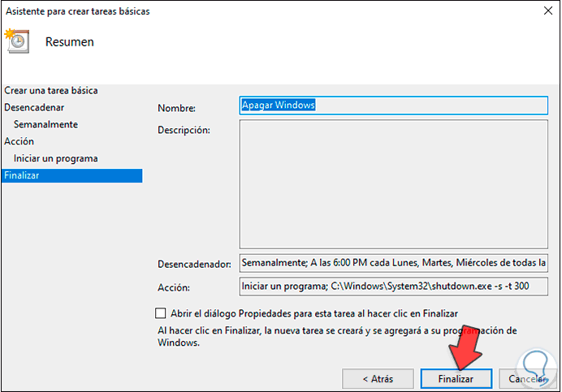Click the Nombre label text
The height and width of the screenshot is (392, 562).
pyautogui.click(x=176, y=108)
